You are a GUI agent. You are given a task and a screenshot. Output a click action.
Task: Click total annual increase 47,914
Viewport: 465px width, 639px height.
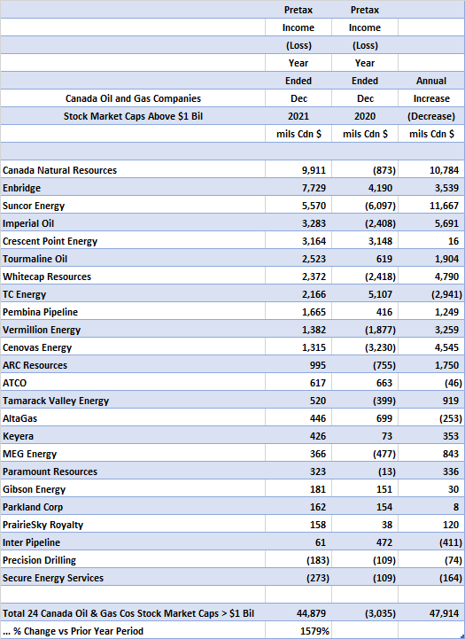click(445, 613)
